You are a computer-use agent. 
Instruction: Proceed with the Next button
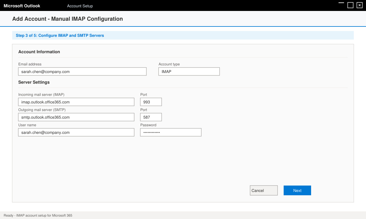pyautogui.click(x=297, y=190)
